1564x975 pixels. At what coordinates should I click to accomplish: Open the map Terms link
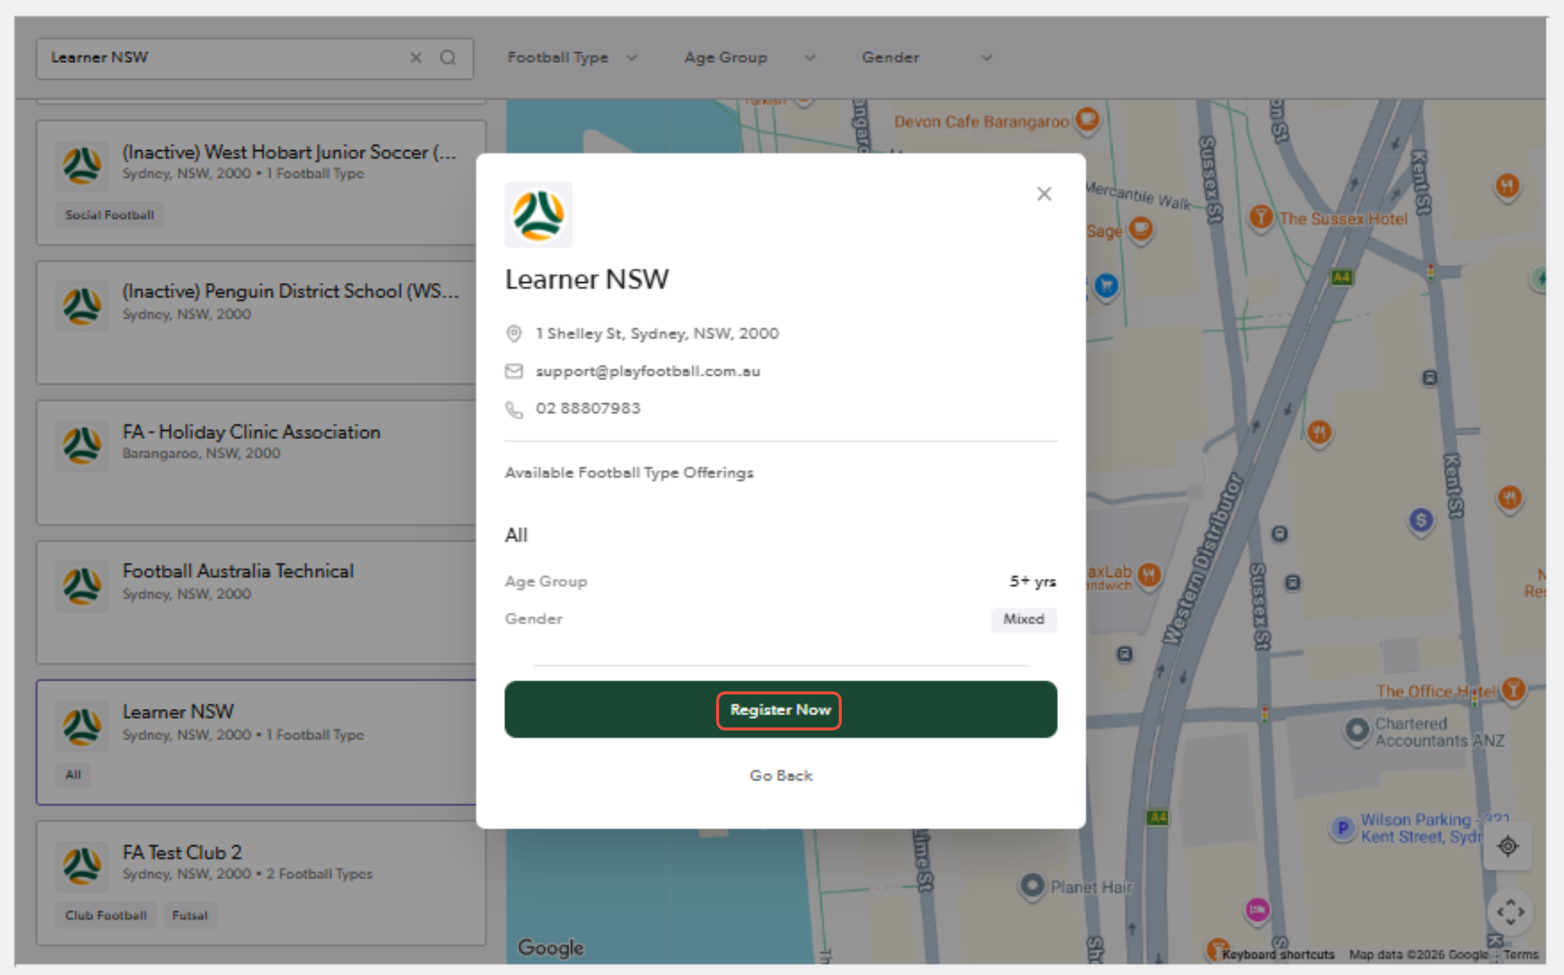pyautogui.click(x=1521, y=955)
